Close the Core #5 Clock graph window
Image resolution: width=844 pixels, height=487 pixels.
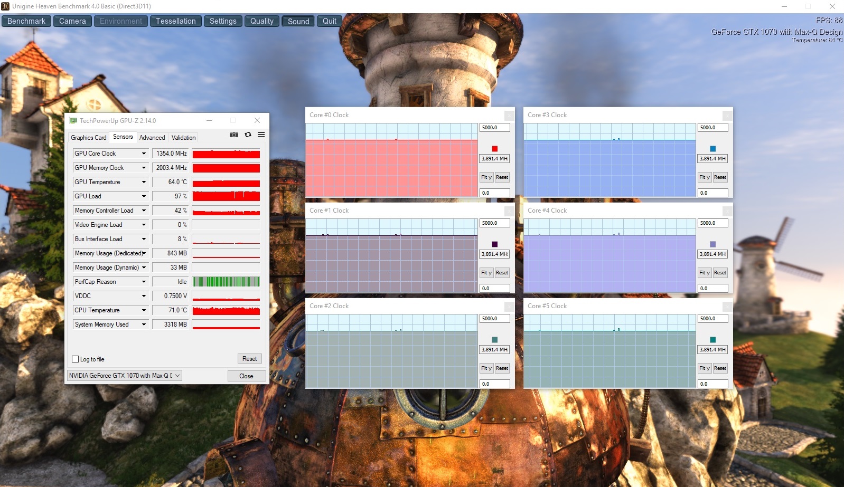[x=727, y=306]
